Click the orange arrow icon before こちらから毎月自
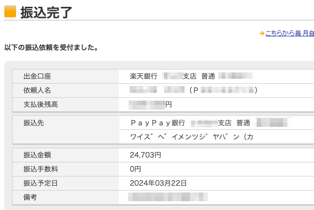 click(262, 34)
